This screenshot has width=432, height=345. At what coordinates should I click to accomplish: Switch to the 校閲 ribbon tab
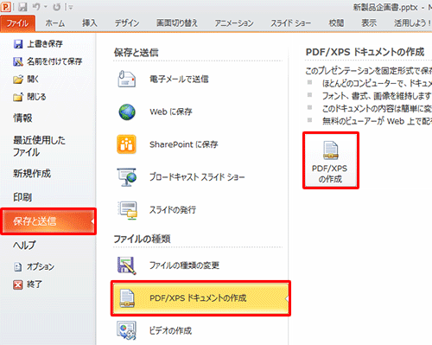(x=336, y=23)
